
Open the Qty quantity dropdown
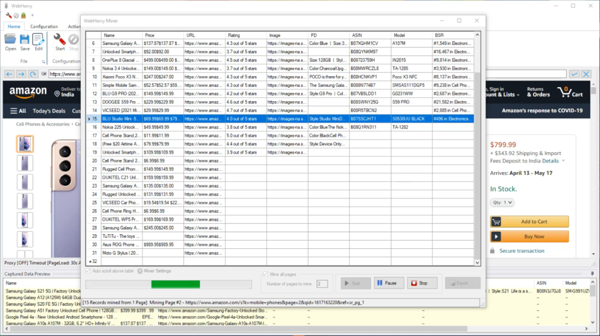[502, 203]
